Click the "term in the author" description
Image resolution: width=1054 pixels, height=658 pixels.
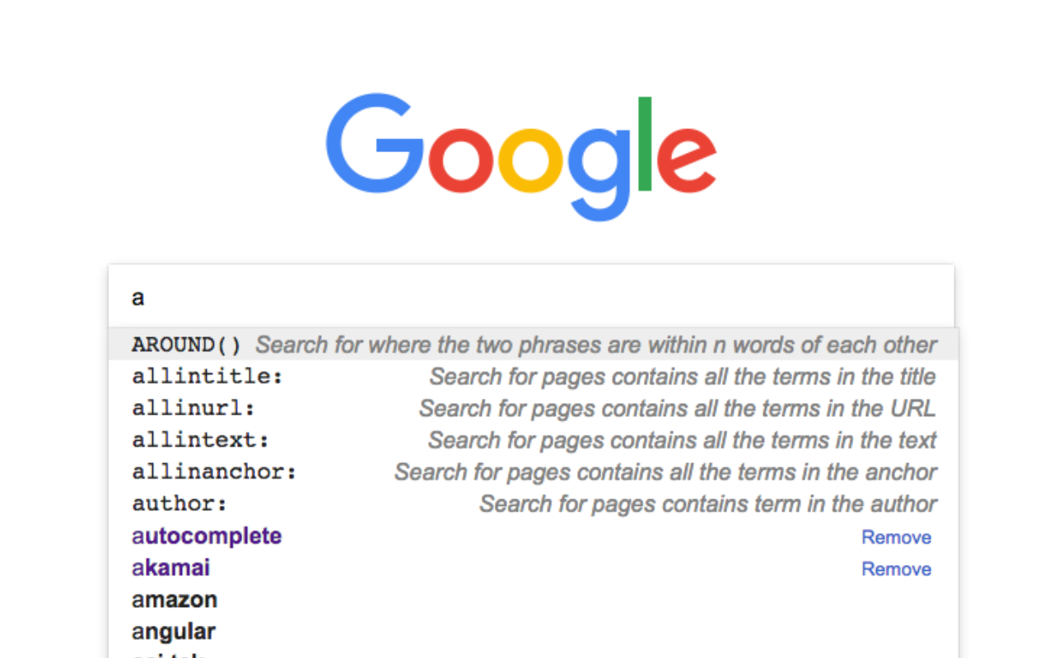[x=708, y=504]
